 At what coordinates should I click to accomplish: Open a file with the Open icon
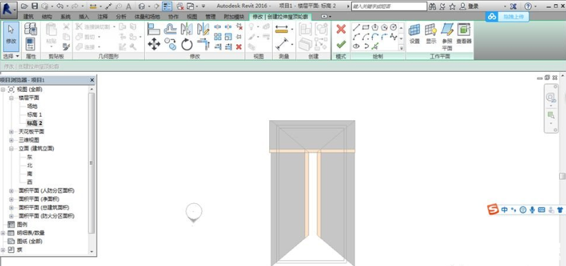coord(25,6)
